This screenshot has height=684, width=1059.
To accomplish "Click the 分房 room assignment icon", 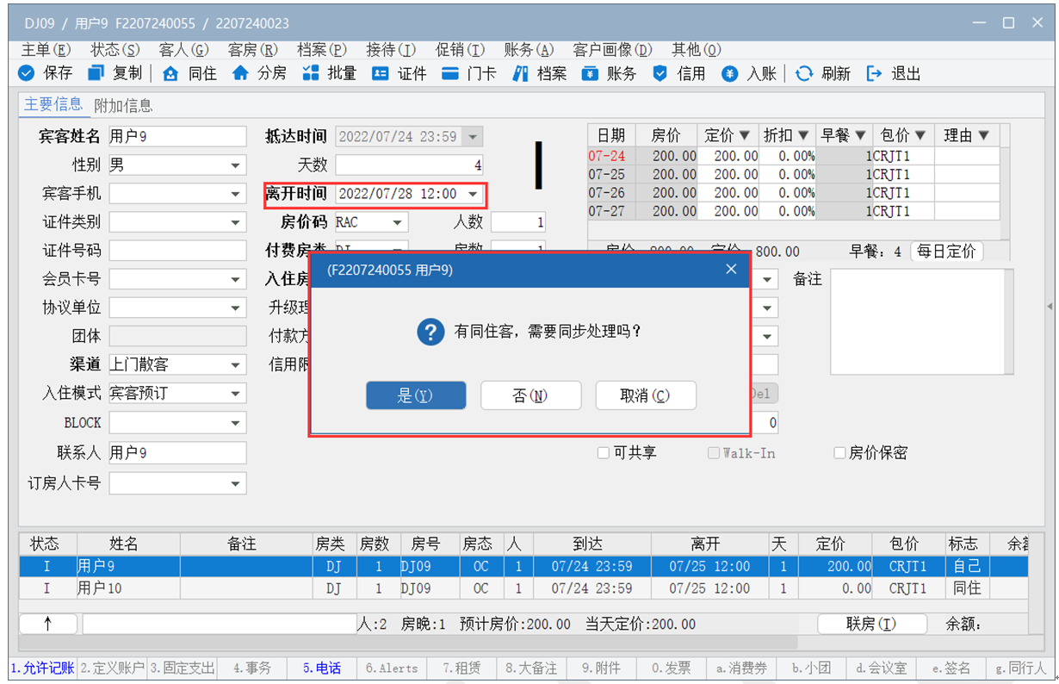I will [x=241, y=73].
